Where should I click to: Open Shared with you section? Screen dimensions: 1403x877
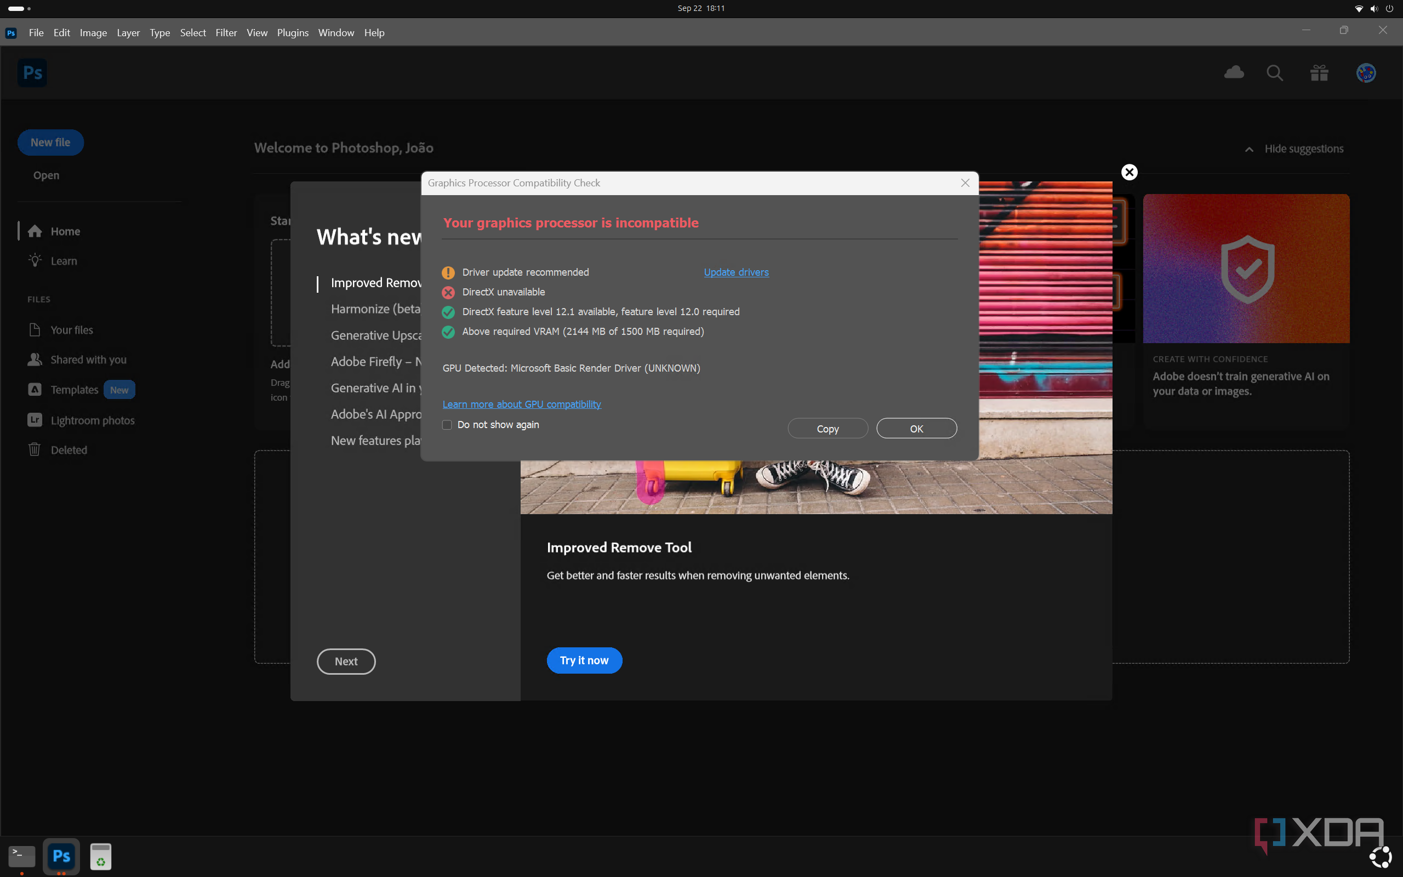(x=88, y=359)
